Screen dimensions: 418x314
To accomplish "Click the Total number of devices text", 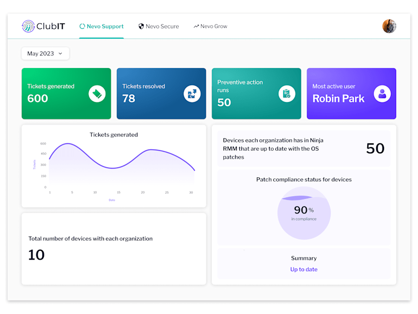I will pyautogui.click(x=90, y=239).
